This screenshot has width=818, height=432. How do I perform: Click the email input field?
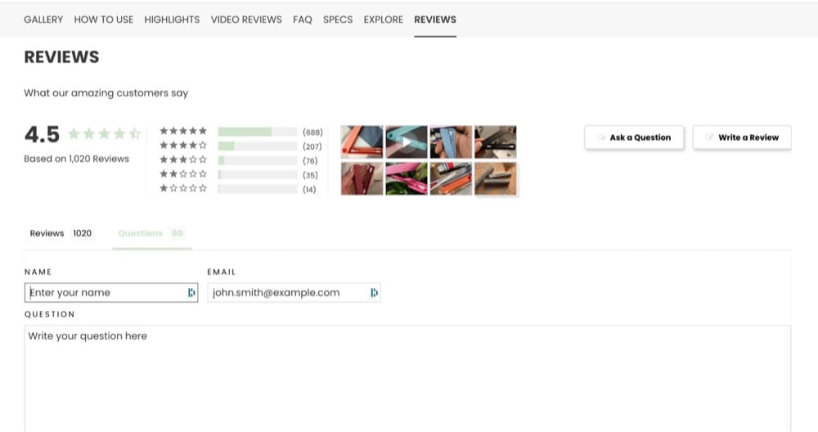coord(294,293)
